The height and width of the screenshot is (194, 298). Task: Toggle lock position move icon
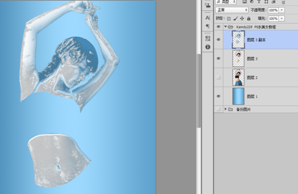tap(242, 18)
